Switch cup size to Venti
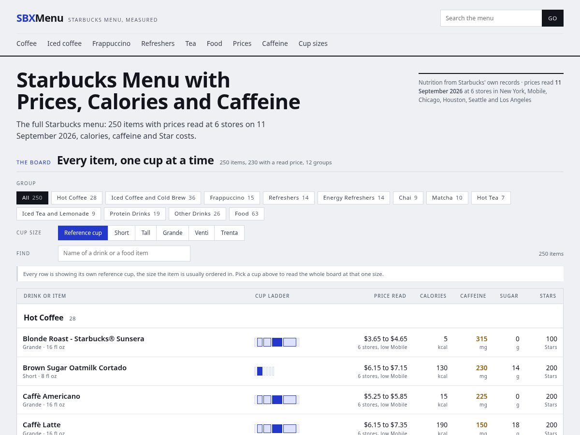 point(202,233)
